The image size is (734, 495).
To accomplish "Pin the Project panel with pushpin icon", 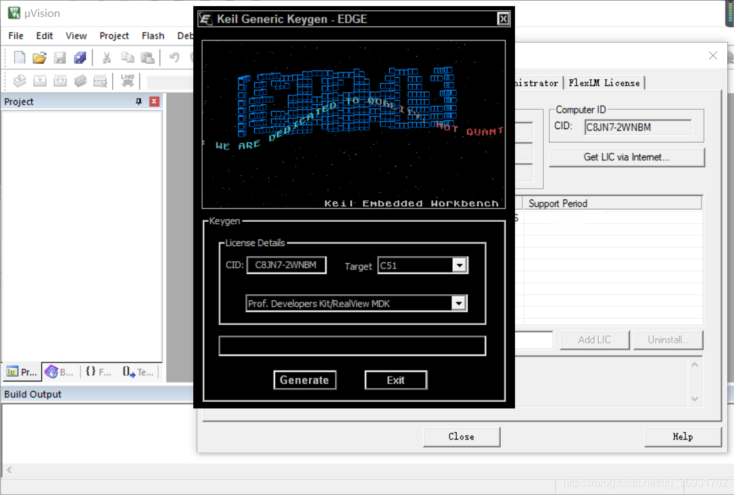I will pos(139,101).
